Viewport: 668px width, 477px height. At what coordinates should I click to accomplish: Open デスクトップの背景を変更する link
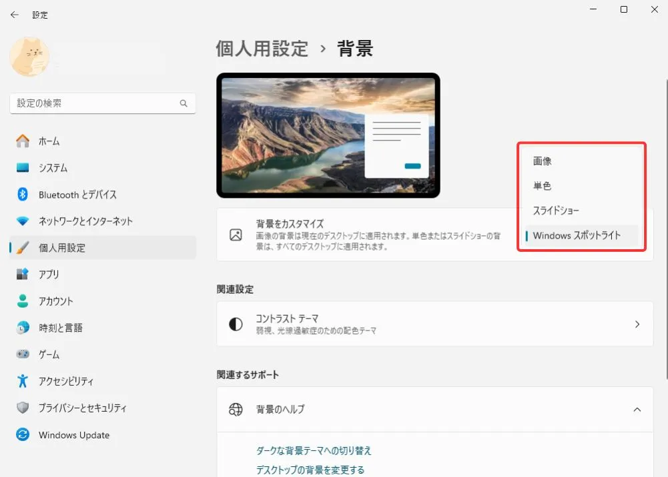(x=310, y=470)
